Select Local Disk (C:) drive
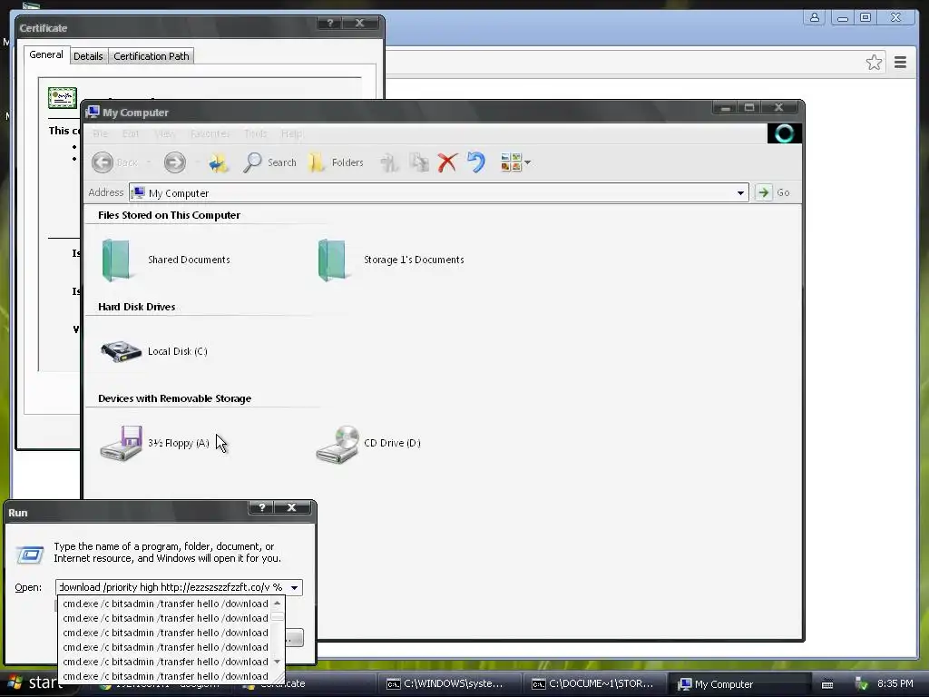Image resolution: width=929 pixels, height=697 pixels. pyautogui.click(x=154, y=351)
